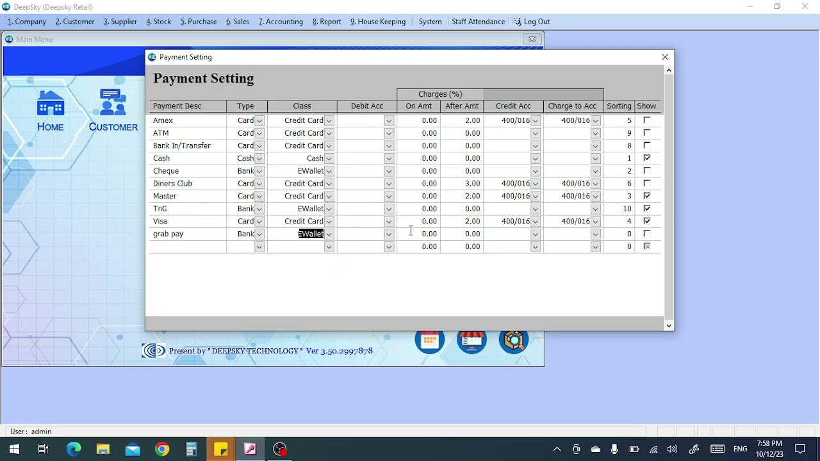Image resolution: width=820 pixels, height=461 pixels.
Task: Open Credit Acc dropdown for Diners Club
Action: pos(536,184)
